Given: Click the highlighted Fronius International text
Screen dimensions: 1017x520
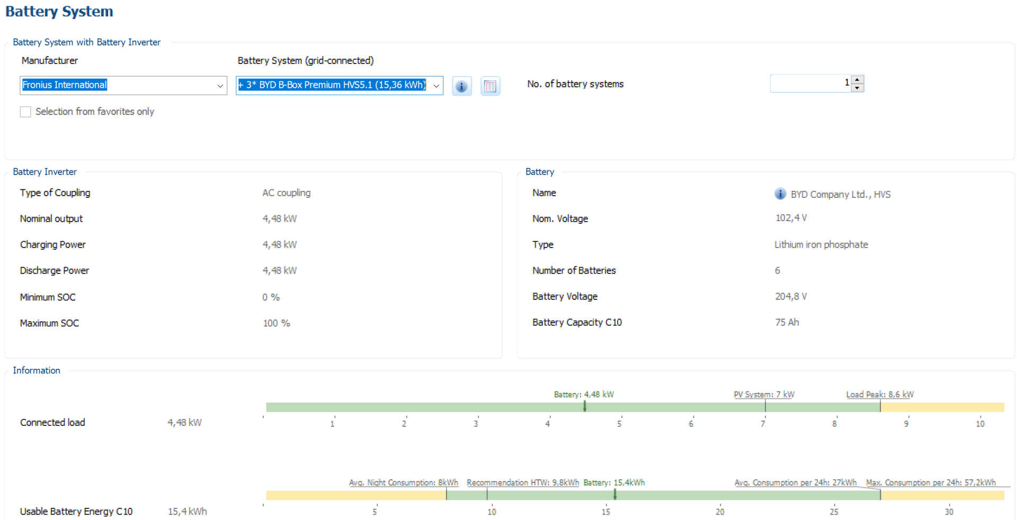Looking at the screenshot, I should click(65, 85).
